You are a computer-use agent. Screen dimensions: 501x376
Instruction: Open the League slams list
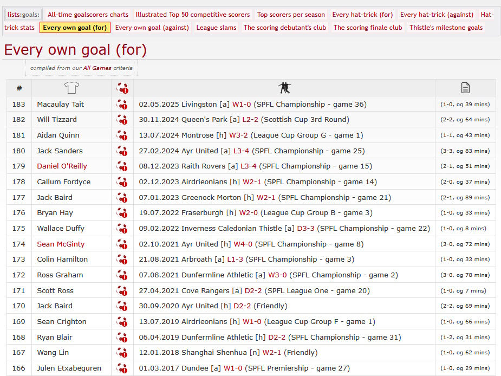pos(216,28)
